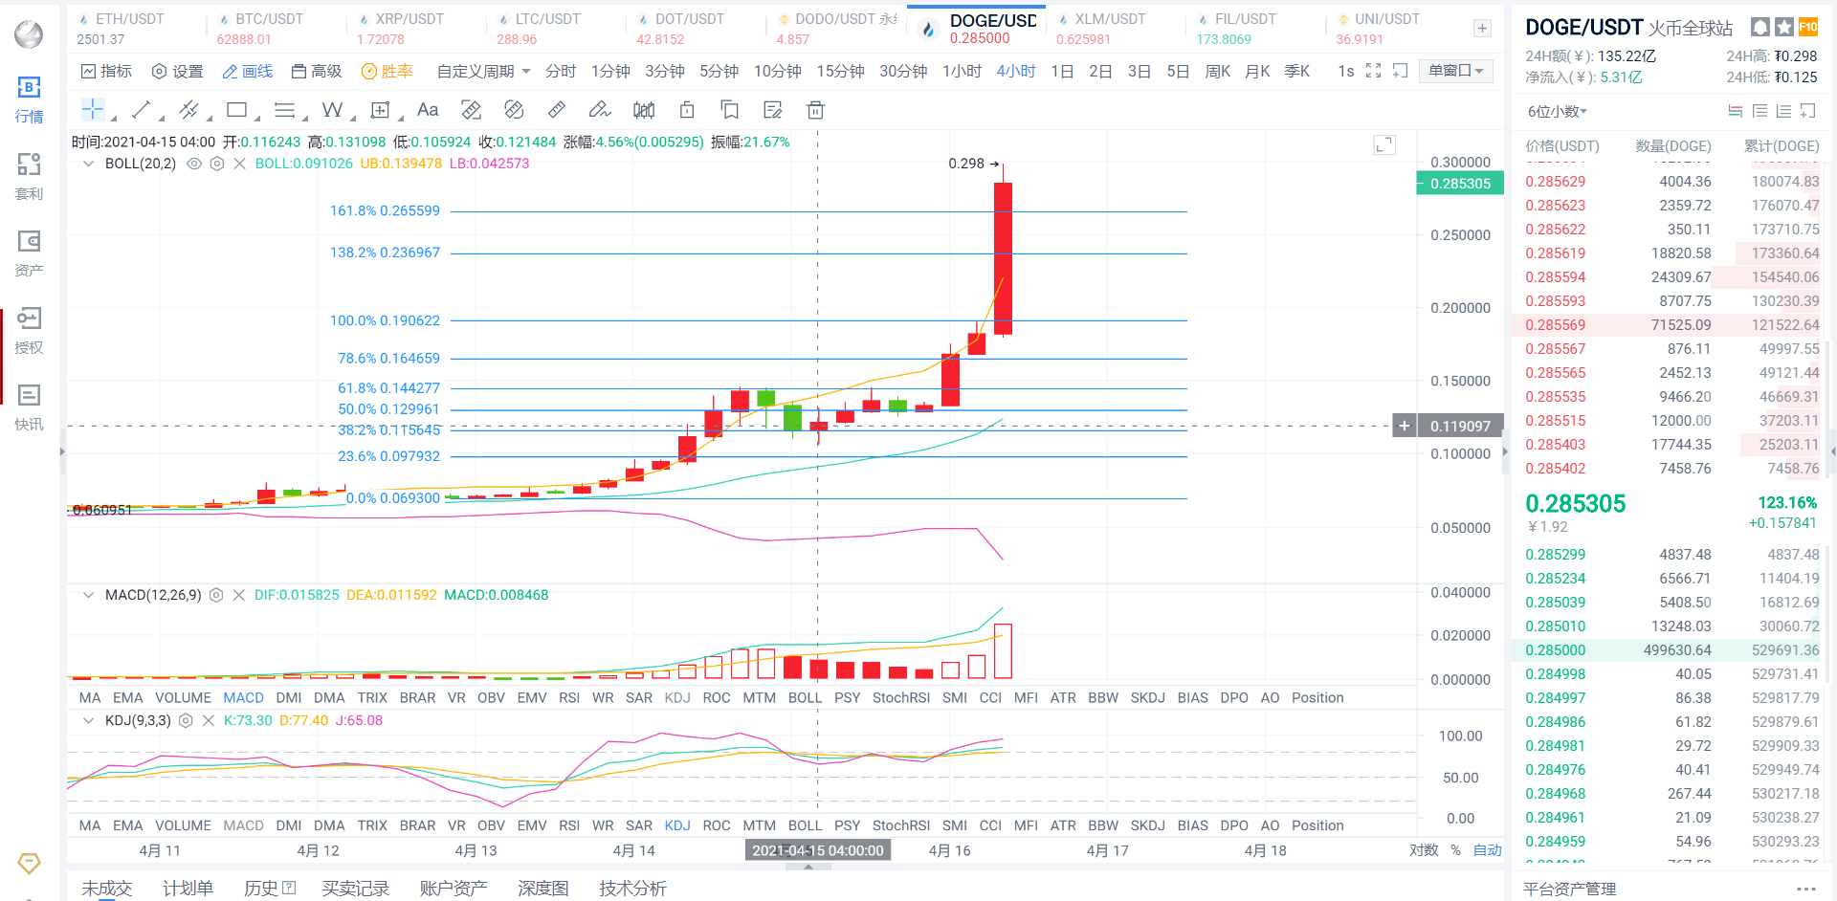Viewport: 1837px width, 901px height.
Task: Select the 15分钟 interval tab
Action: (840, 71)
